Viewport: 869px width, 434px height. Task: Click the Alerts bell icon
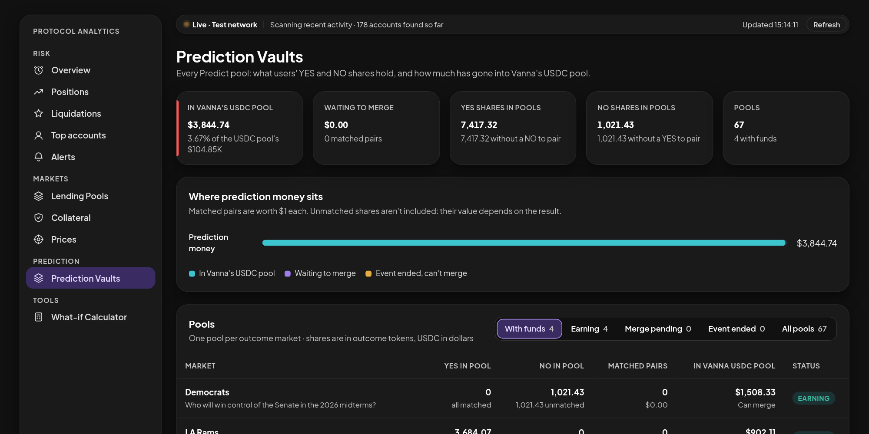pyautogui.click(x=39, y=157)
